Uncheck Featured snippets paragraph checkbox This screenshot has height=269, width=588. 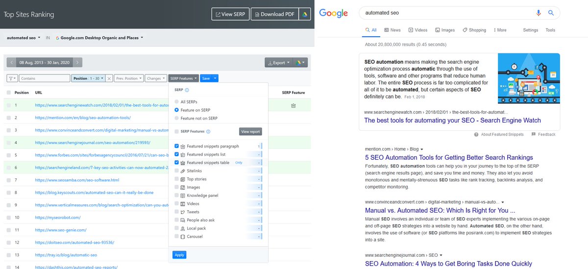(177, 147)
